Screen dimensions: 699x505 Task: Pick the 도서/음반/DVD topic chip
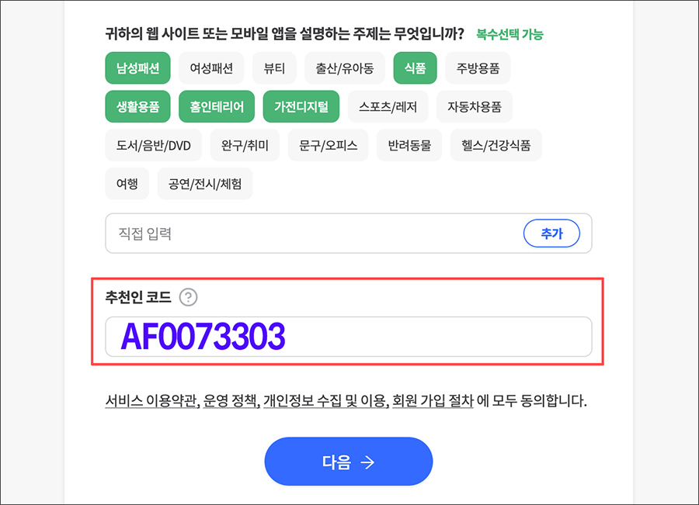[153, 145]
